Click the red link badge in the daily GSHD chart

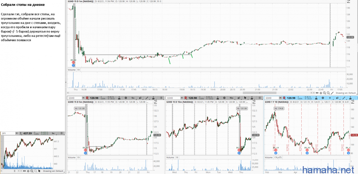tap(284, 98)
